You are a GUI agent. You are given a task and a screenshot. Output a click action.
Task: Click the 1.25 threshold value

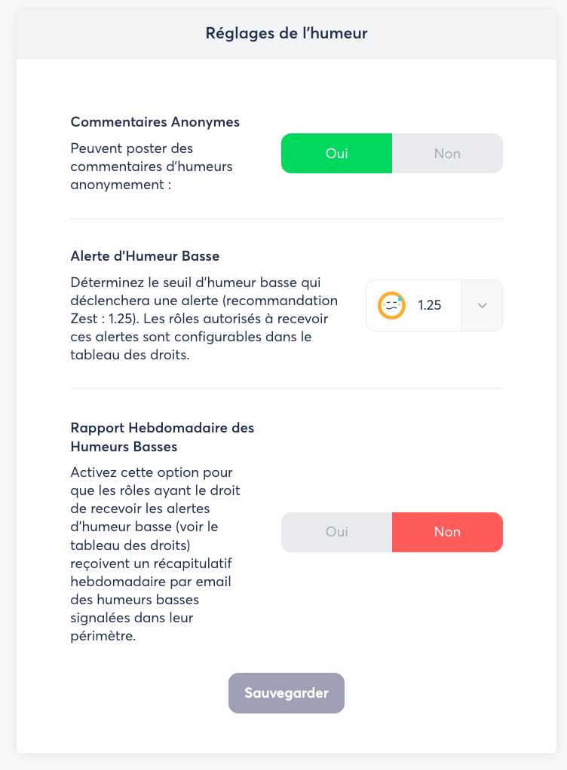point(429,306)
